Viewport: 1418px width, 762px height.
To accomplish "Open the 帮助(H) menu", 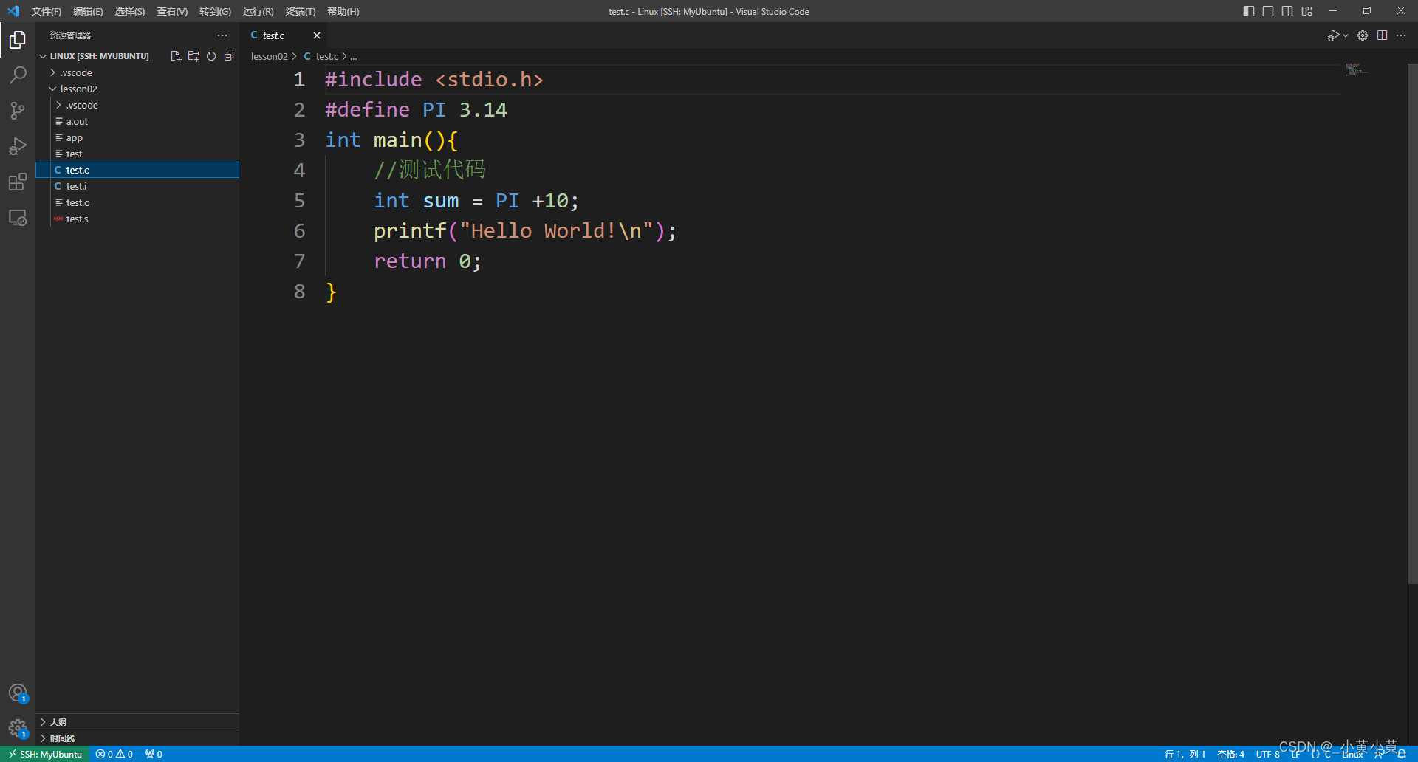I will pyautogui.click(x=343, y=11).
